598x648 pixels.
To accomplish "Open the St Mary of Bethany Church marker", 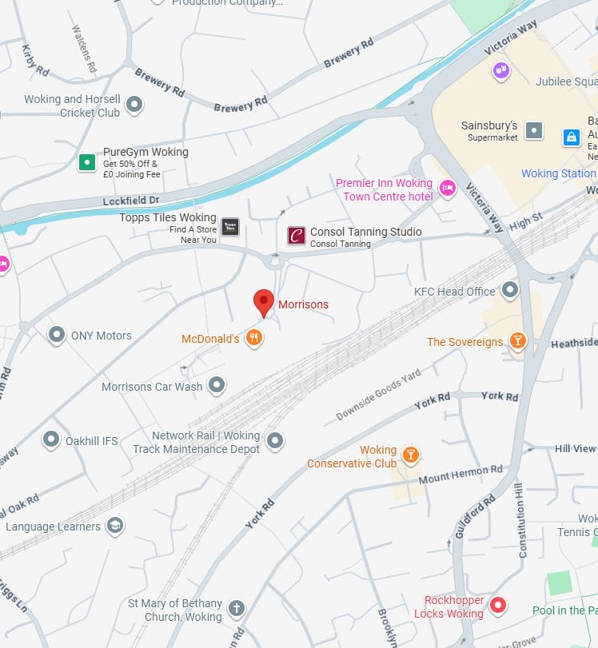I will 237,609.
